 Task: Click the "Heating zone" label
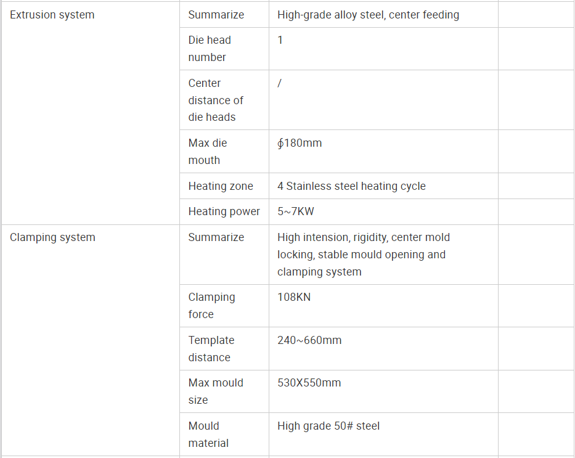pyautogui.click(x=220, y=186)
